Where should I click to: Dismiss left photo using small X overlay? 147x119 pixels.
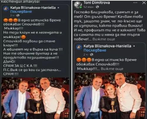64,81
